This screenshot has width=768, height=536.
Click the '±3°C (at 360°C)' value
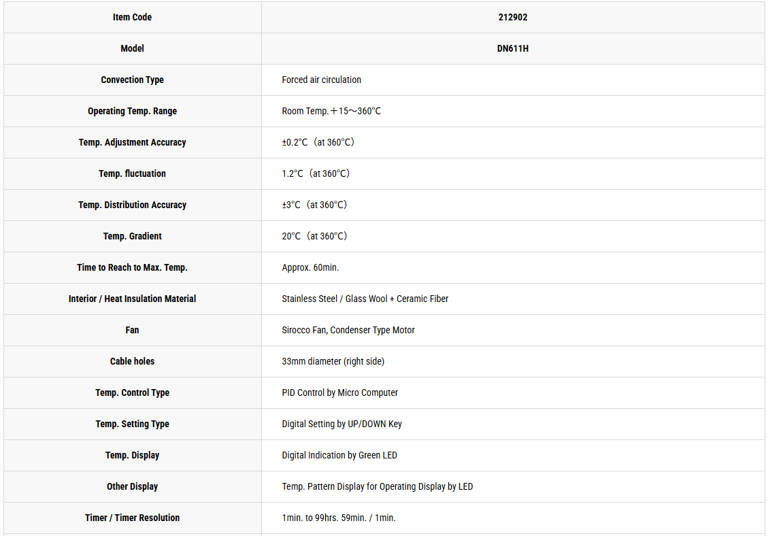(x=314, y=205)
